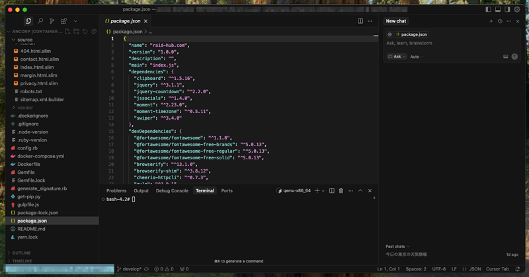Screen dimensions: 529x277
Task: Close the package.json editor tab
Action: [x=145, y=21]
